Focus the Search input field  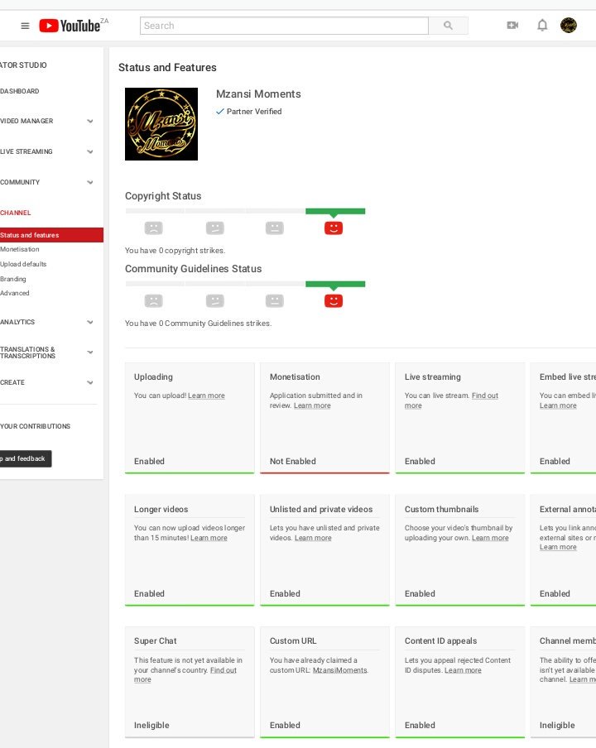(x=284, y=26)
